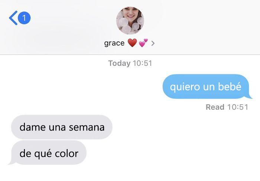This screenshot has height=181, width=260.
Task: Click the word Today in timestamp
Action: pyautogui.click(x=119, y=63)
